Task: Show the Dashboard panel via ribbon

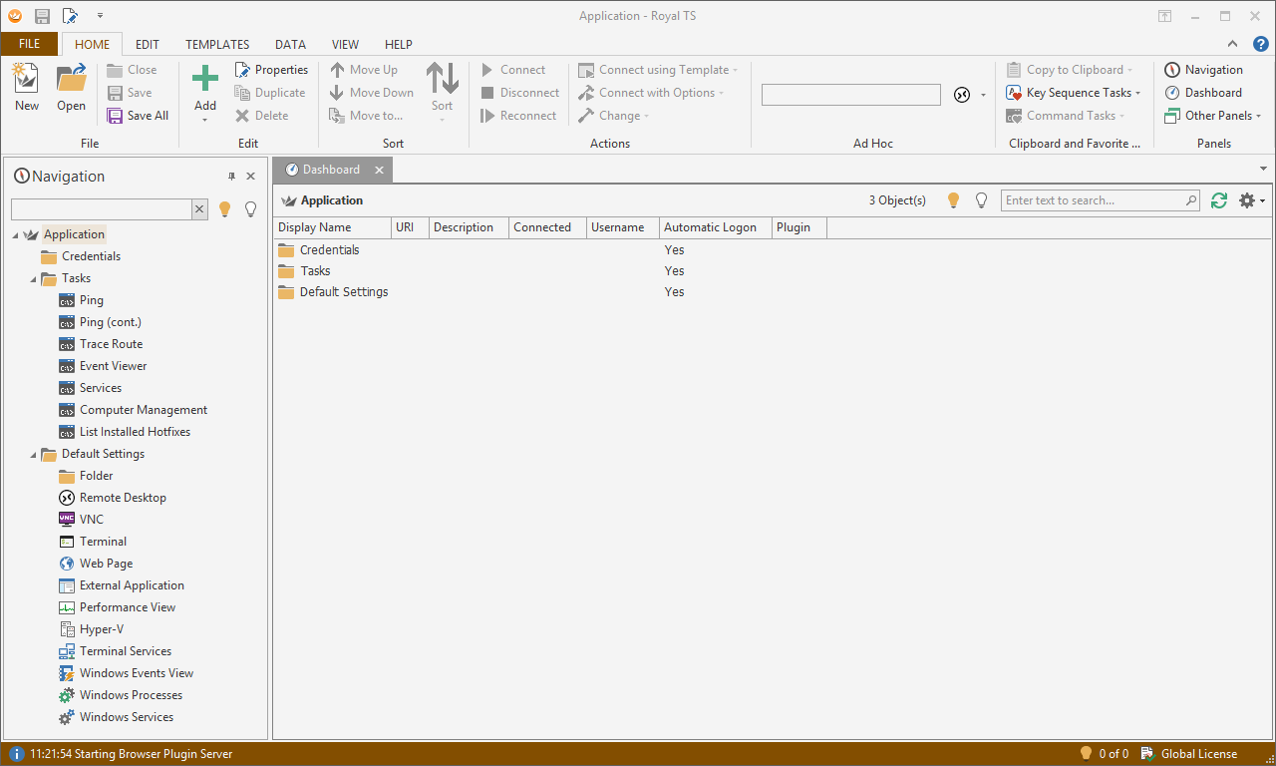Action: [x=1203, y=93]
